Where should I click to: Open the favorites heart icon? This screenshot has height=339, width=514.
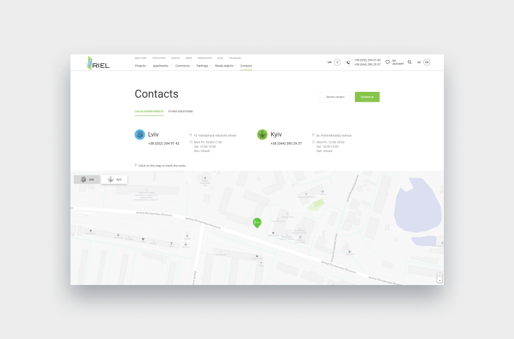[x=387, y=62]
